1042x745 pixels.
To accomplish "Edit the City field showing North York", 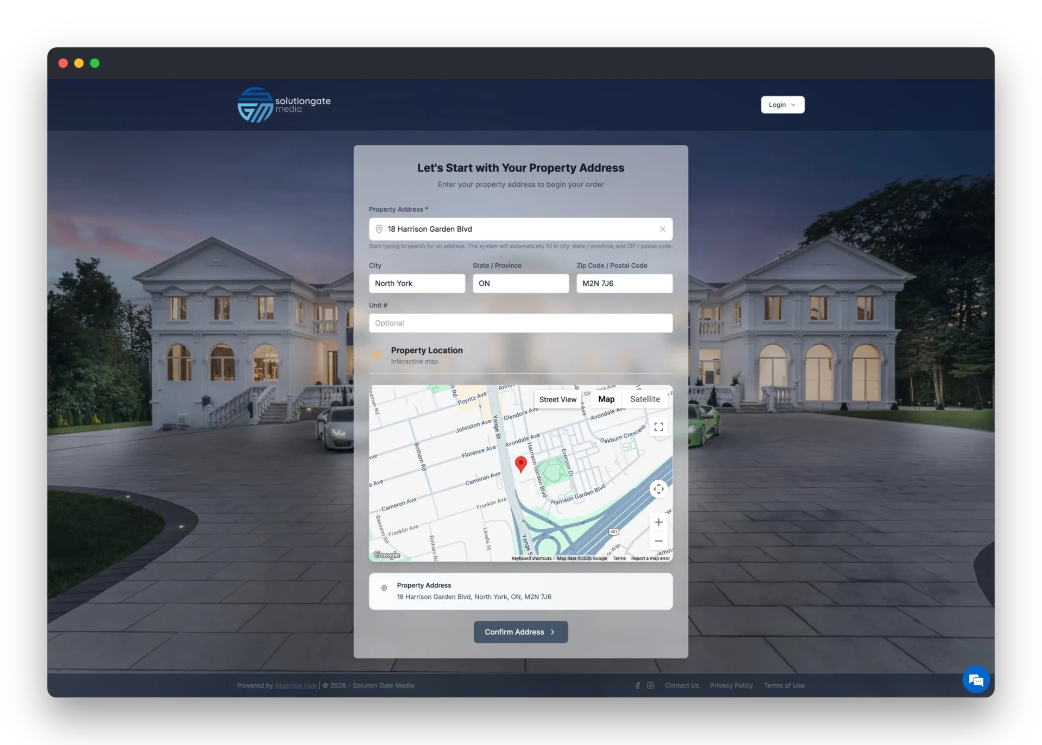I will tap(417, 283).
